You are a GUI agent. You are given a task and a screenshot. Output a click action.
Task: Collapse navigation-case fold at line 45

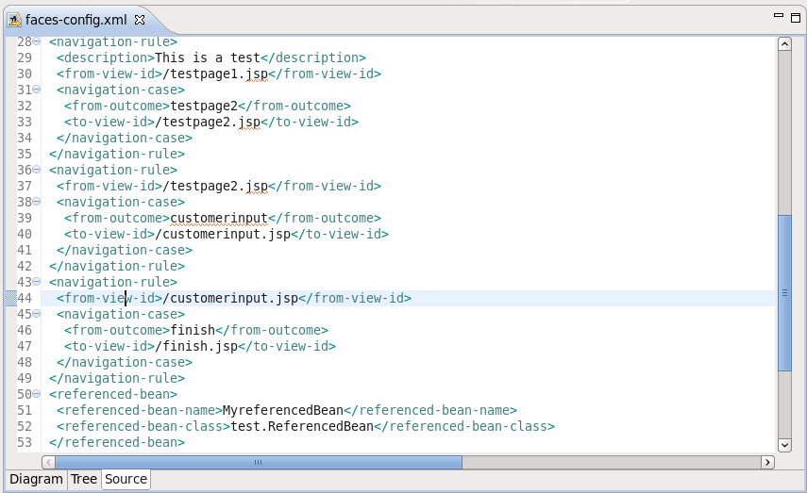coord(37,314)
